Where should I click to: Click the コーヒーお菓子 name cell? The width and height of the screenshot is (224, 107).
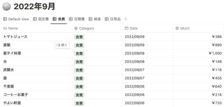pos(37,95)
